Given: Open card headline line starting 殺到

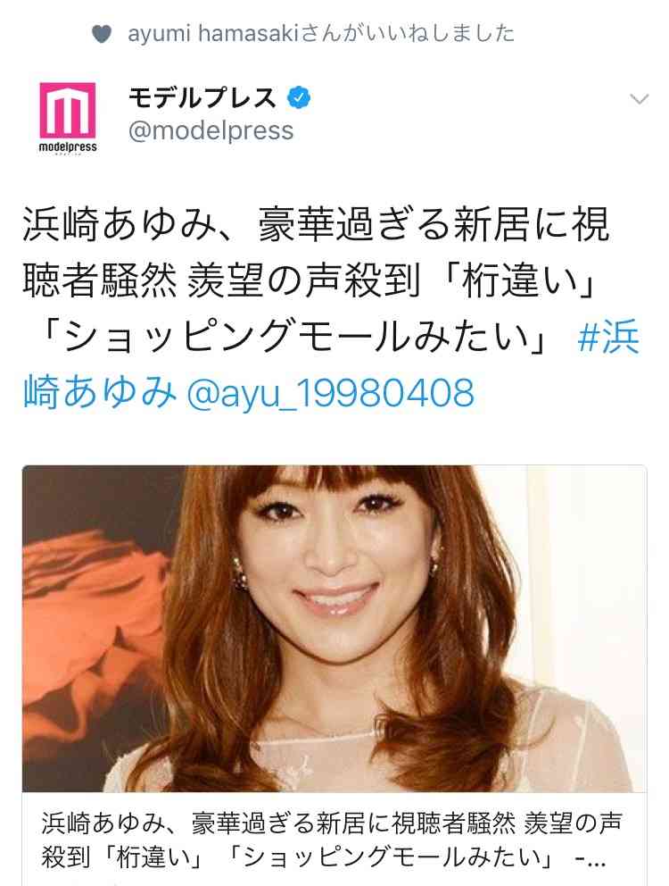Looking at the screenshot, I should [x=323, y=858].
